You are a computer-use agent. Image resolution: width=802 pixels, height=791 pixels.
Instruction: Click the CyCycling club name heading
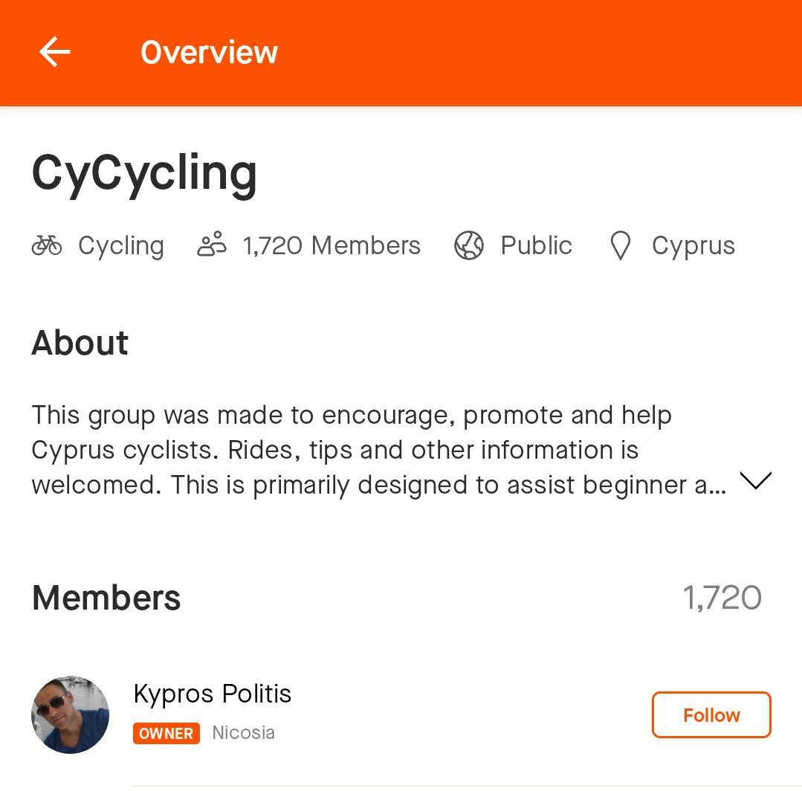(x=144, y=173)
